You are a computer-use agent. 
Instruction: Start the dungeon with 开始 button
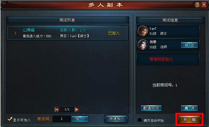tap(189, 119)
